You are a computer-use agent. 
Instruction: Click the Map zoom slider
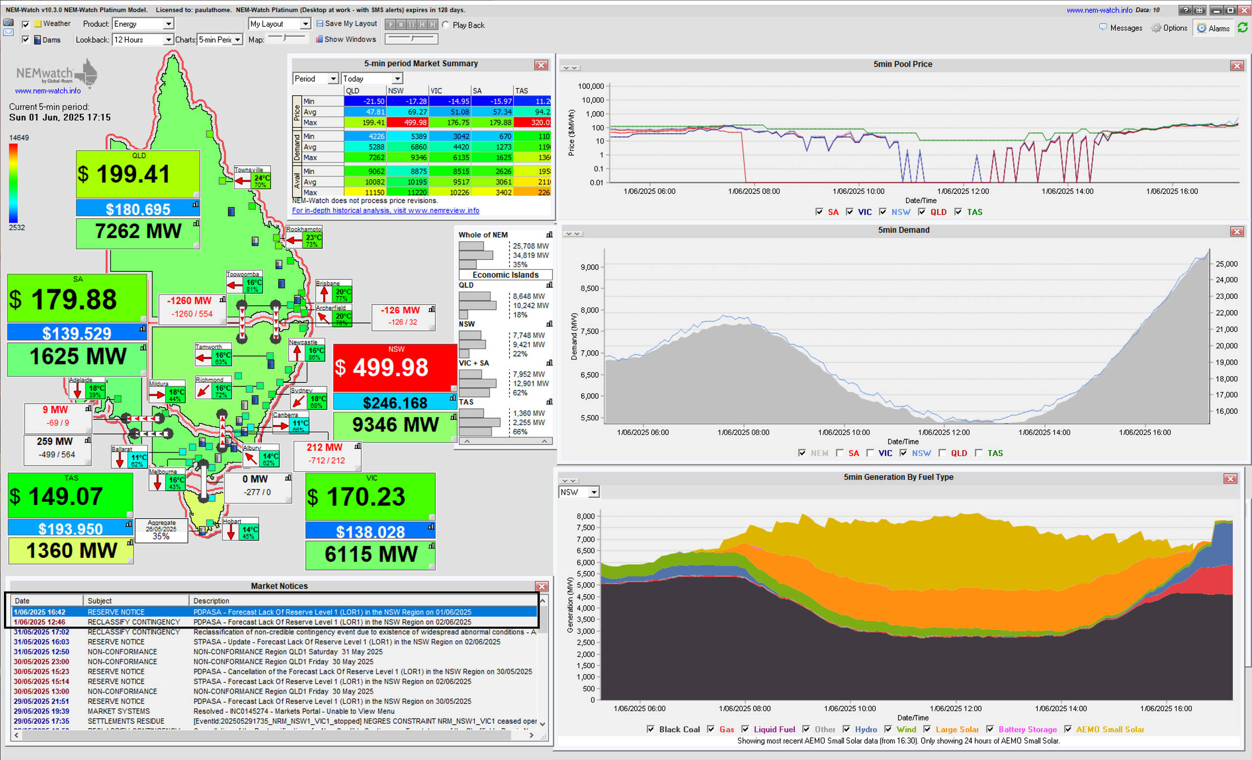pos(286,38)
